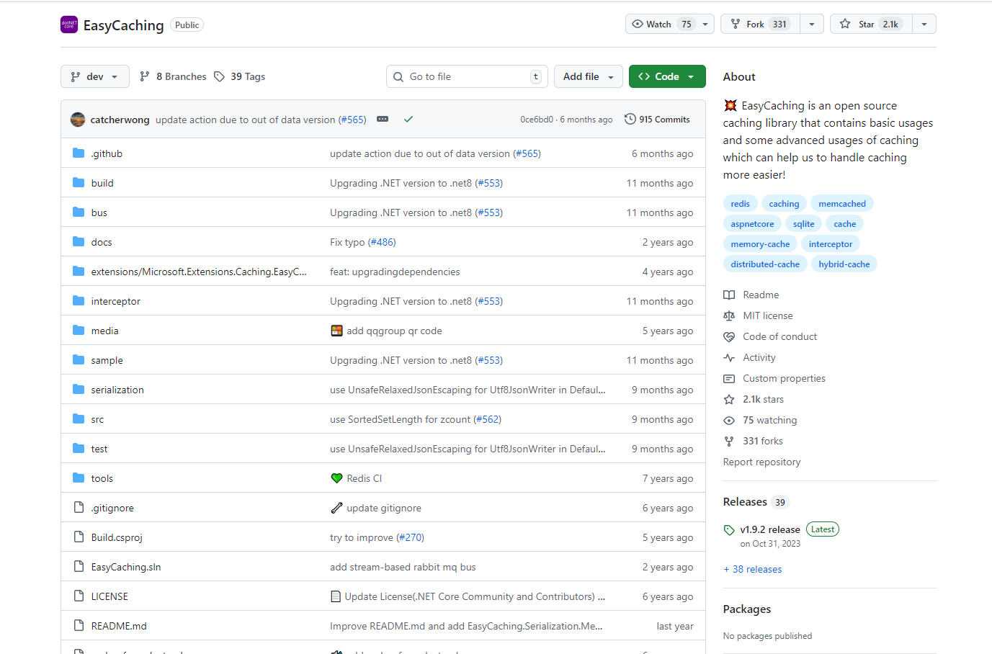Select the distributed-cache topic tag

[x=765, y=264]
